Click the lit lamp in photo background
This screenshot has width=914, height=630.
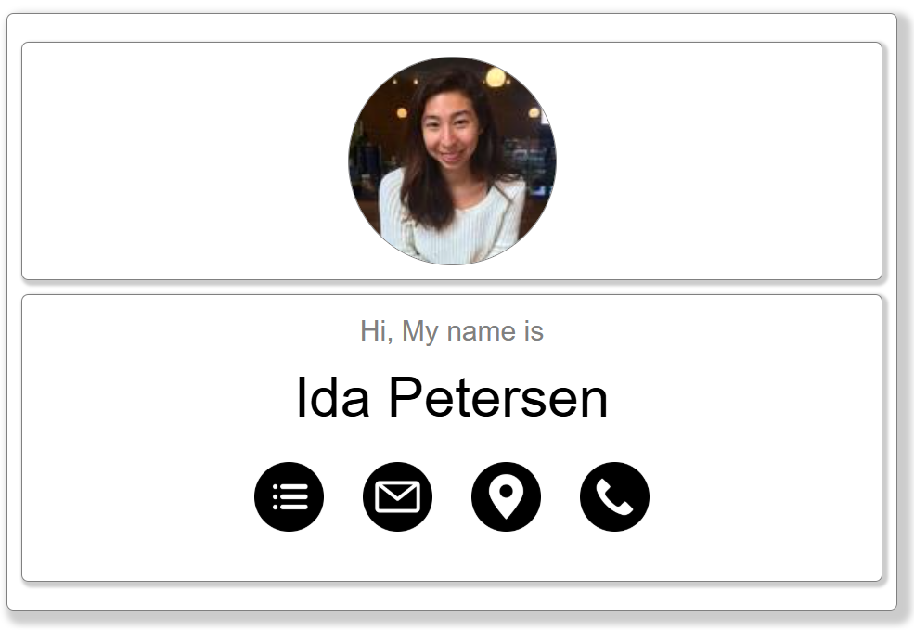(x=496, y=76)
